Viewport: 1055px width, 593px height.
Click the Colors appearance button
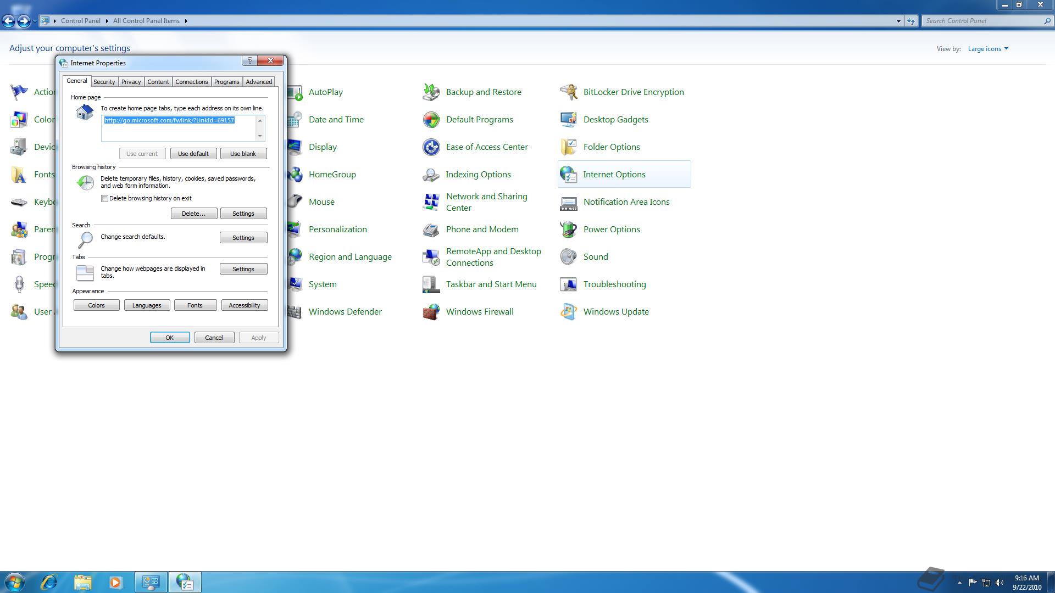tap(97, 305)
